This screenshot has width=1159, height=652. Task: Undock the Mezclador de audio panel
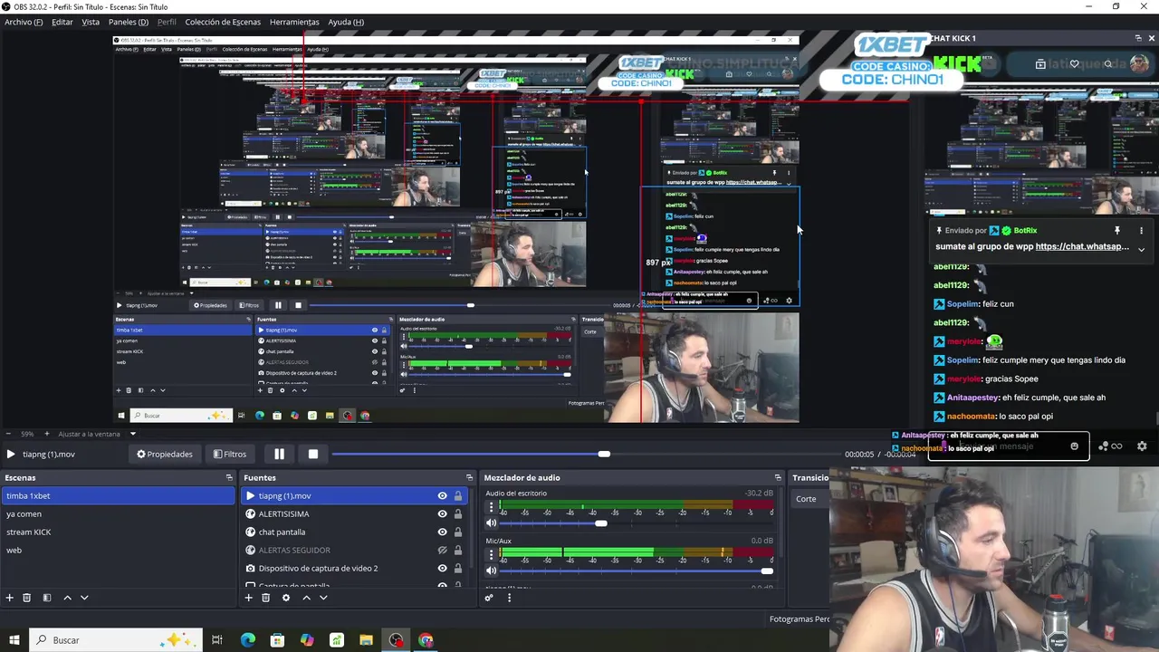point(777,477)
